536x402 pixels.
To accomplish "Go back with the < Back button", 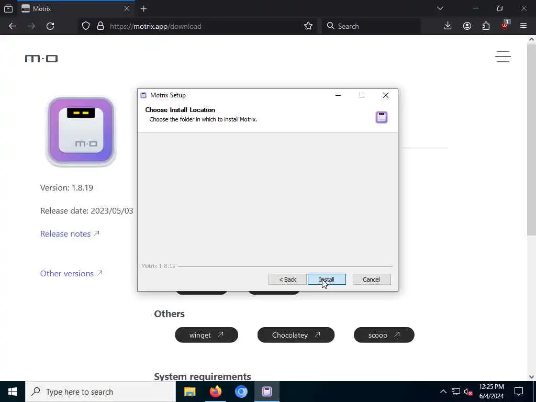I will pyautogui.click(x=287, y=280).
